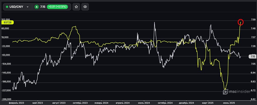257x105 pixels.
Task: Click the green status dot beside USD/CNY
Action: [7, 7]
